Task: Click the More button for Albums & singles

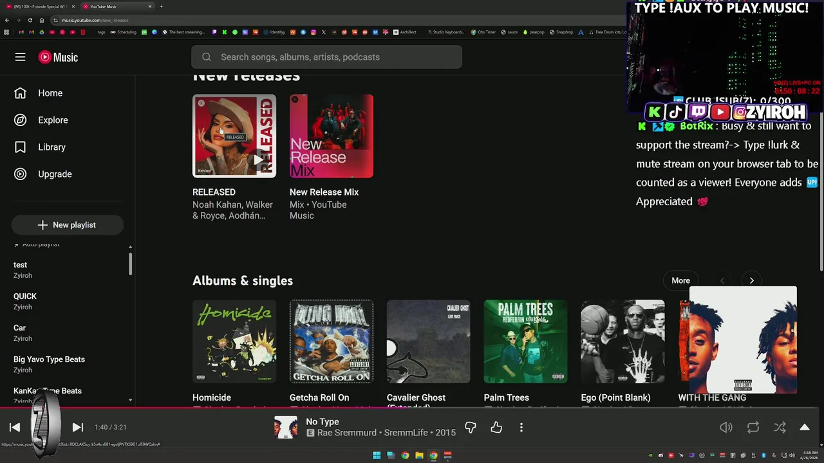Action: click(x=680, y=280)
